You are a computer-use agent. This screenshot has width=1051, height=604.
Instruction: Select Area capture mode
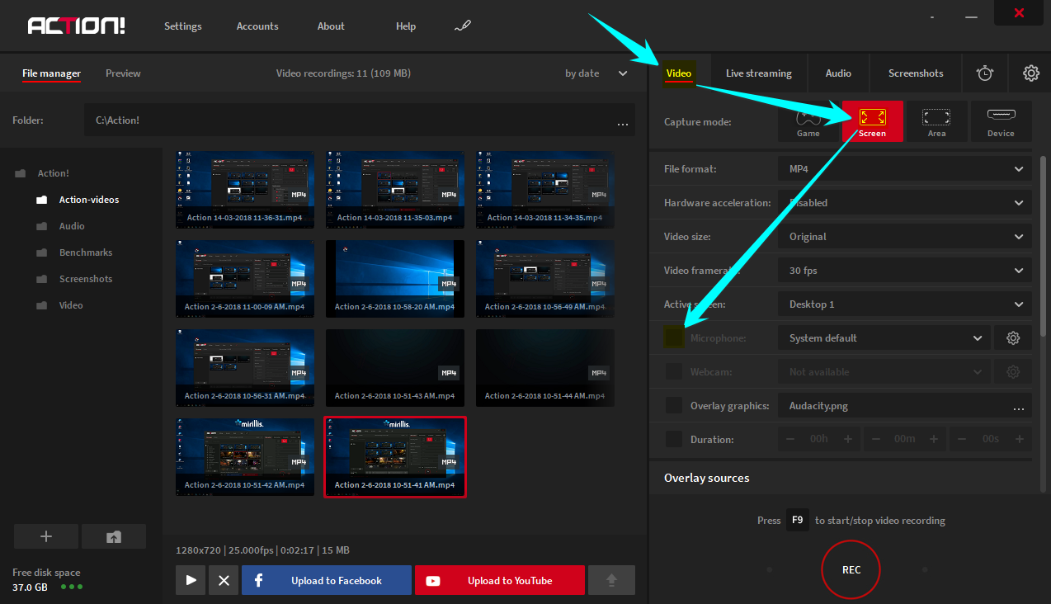click(936, 121)
